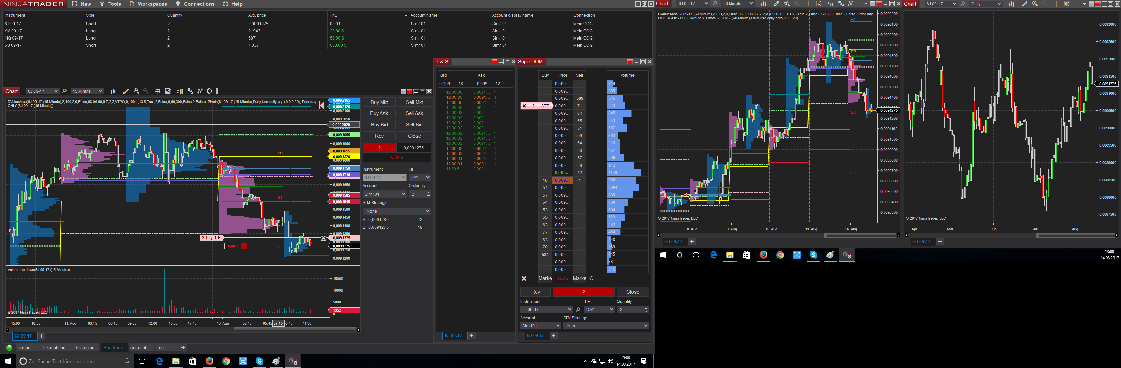
Task: Click Close button in SuperDOM
Action: click(x=632, y=292)
